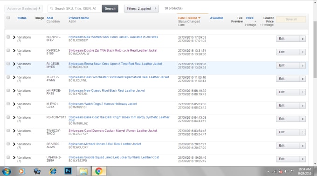
Task: Open the taskbar icon beside Media Player
Action: coord(37,171)
